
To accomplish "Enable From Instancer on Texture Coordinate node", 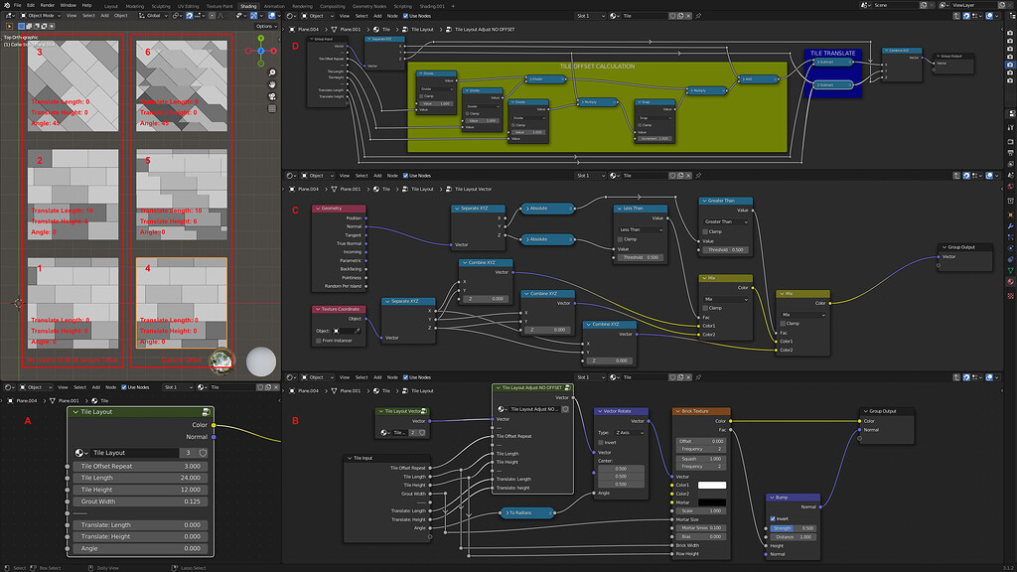I will 319,341.
